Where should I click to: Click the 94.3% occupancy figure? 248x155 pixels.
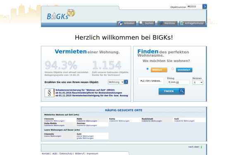[x=61, y=65]
